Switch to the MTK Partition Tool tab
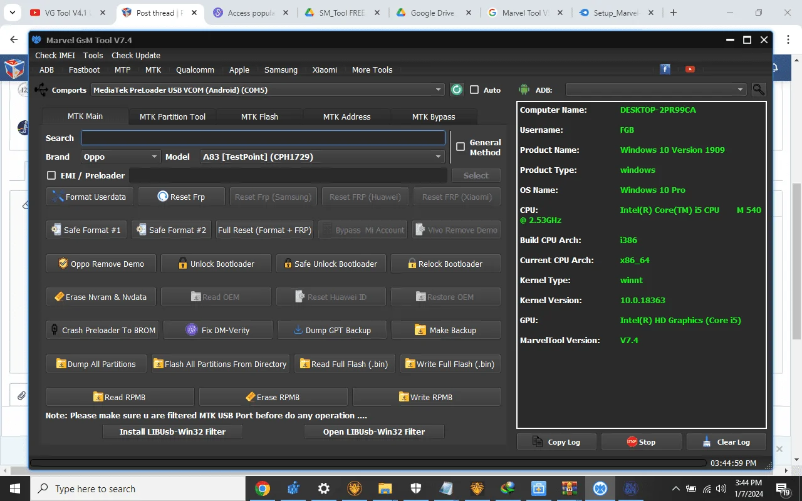This screenshot has width=802, height=501. coord(172,116)
